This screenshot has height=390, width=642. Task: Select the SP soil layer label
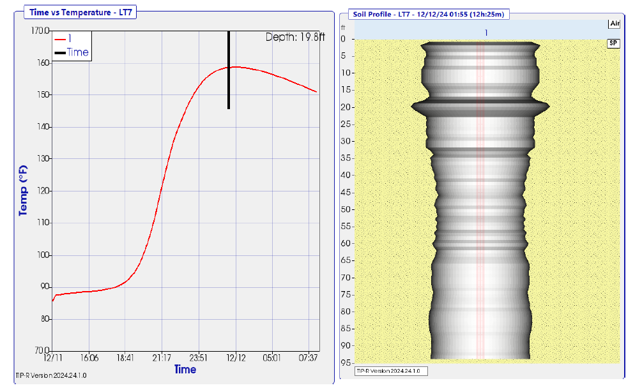tap(614, 43)
